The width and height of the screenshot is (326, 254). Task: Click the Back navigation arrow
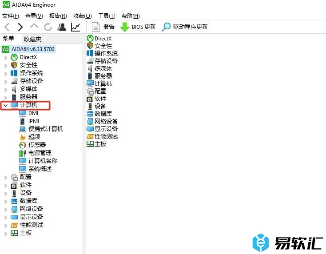point(7,27)
